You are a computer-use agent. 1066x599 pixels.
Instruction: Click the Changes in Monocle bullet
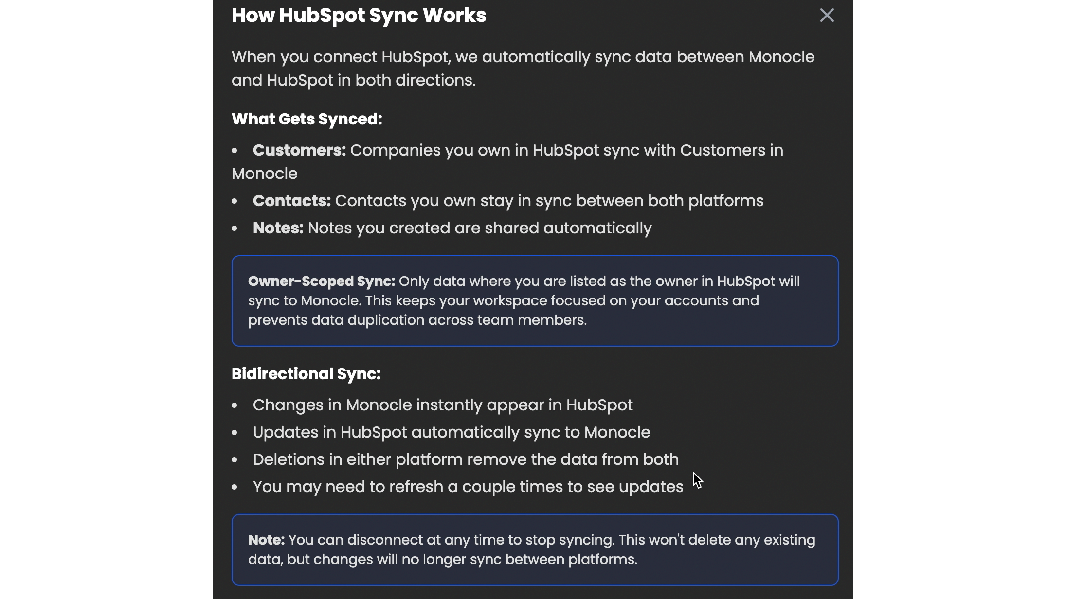(x=443, y=405)
